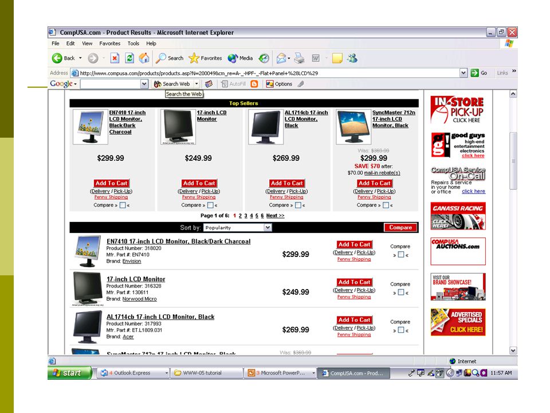Open the History clock icon
The width and height of the screenshot is (550, 413).
coord(264,58)
